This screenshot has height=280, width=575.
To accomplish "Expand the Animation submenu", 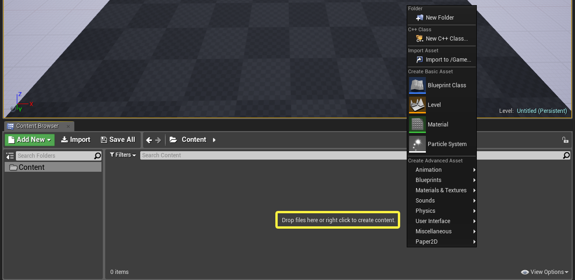I will pyautogui.click(x=441, y=170).
